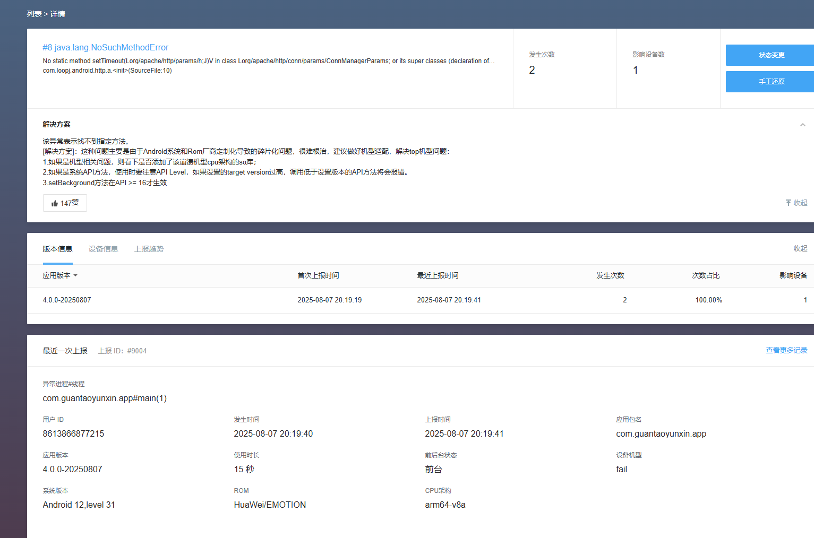Click the 首次上报时间 column header

[318, 275]
